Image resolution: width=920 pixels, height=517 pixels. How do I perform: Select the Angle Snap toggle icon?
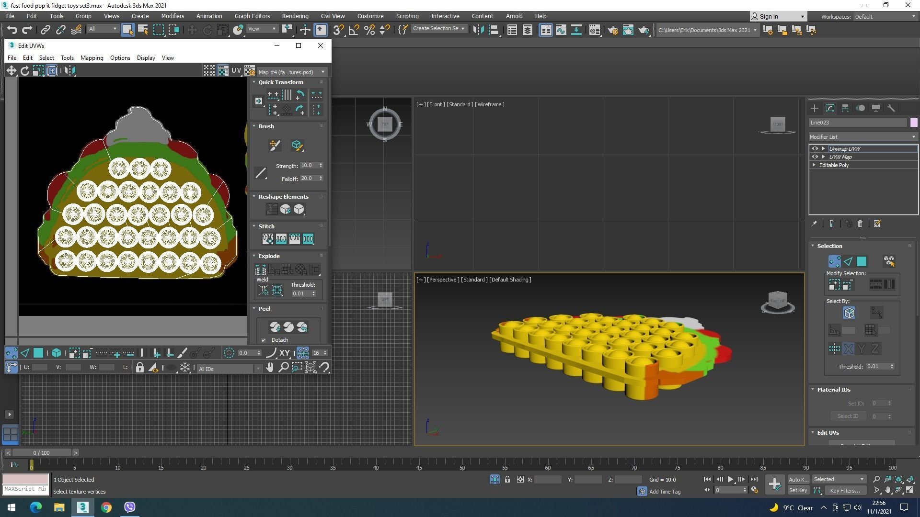(354, 30)
